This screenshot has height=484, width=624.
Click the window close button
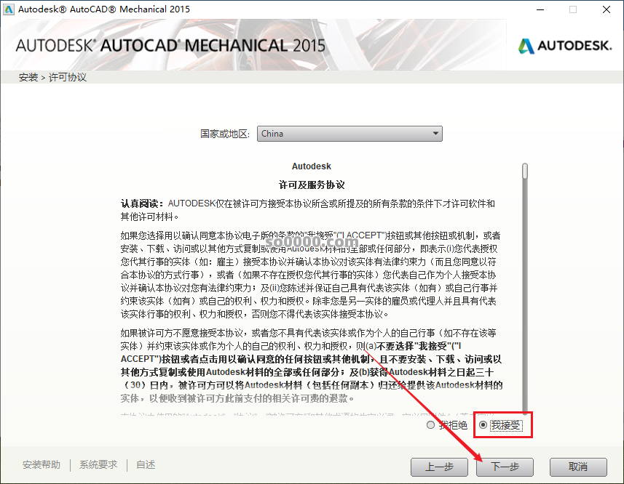607,9
